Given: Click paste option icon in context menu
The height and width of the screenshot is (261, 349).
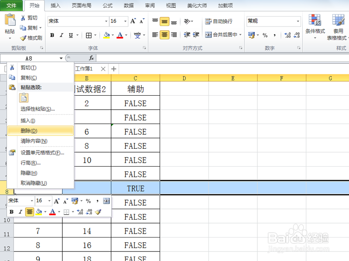Looking at the screenshot, I should coord(24,98).
